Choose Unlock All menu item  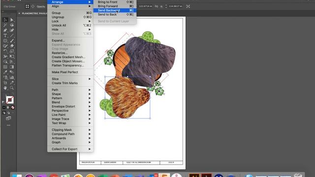(70, 26)
